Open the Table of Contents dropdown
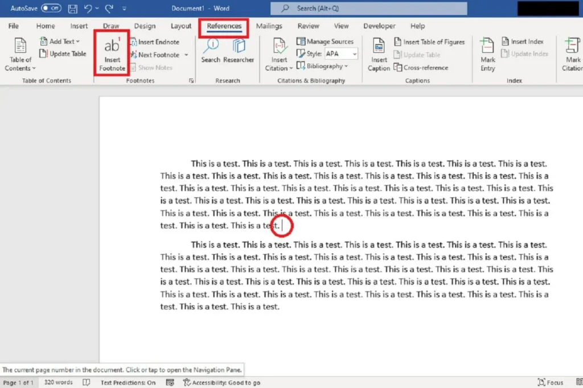Image resolution: width=583 pixels, height=388 pixels. point(19,54)
